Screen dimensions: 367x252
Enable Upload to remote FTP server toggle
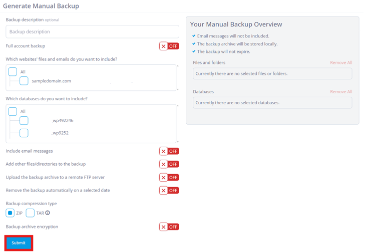[x=169, y=178]
